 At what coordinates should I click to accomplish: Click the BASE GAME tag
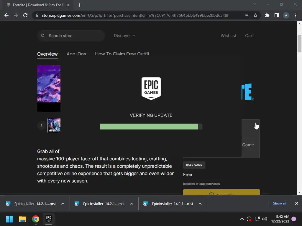[x=194, y=165]
